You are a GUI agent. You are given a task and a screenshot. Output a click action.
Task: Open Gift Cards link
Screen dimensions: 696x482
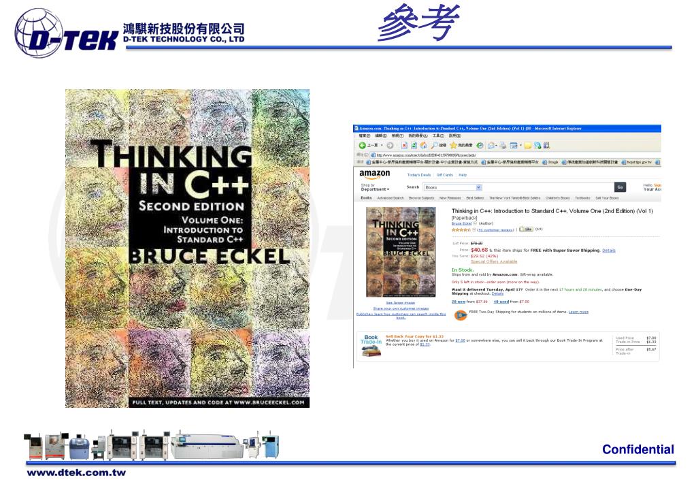point(445,175)
